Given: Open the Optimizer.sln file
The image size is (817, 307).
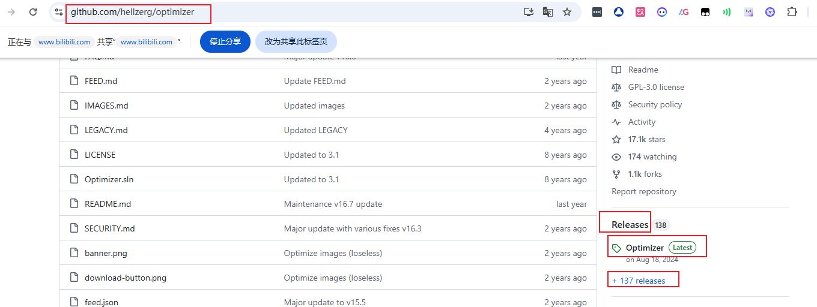Looking at the screenshot, I should pyautogui.click(x=109, y=179).
